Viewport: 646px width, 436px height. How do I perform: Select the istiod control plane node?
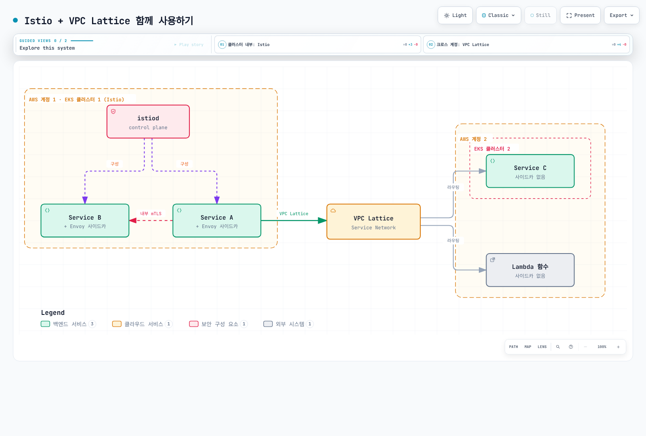148,122
